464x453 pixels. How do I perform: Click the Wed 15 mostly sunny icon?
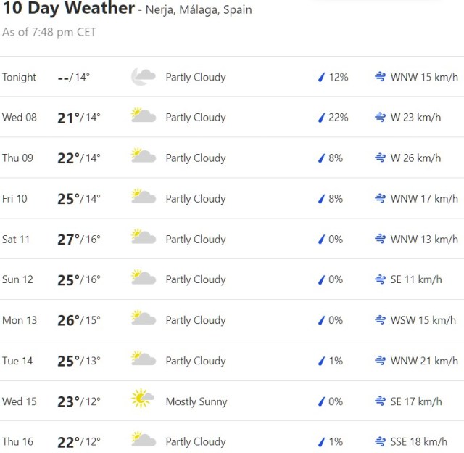pos(143,401)
